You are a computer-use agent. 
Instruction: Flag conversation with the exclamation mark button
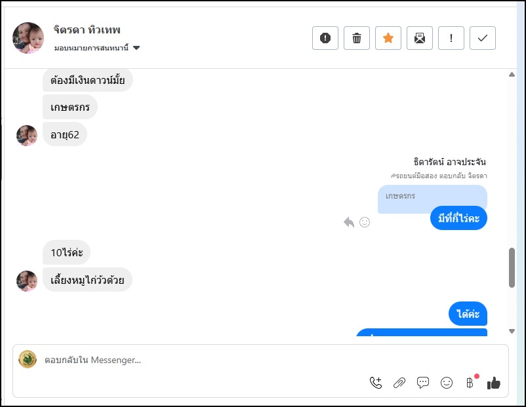coord(451,38)
